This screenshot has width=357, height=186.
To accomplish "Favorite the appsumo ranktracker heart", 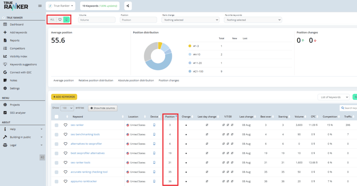I will (x=65, y=181).
